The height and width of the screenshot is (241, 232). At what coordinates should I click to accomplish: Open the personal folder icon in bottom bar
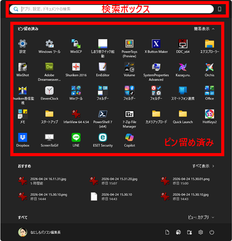[x=189, y=232]
